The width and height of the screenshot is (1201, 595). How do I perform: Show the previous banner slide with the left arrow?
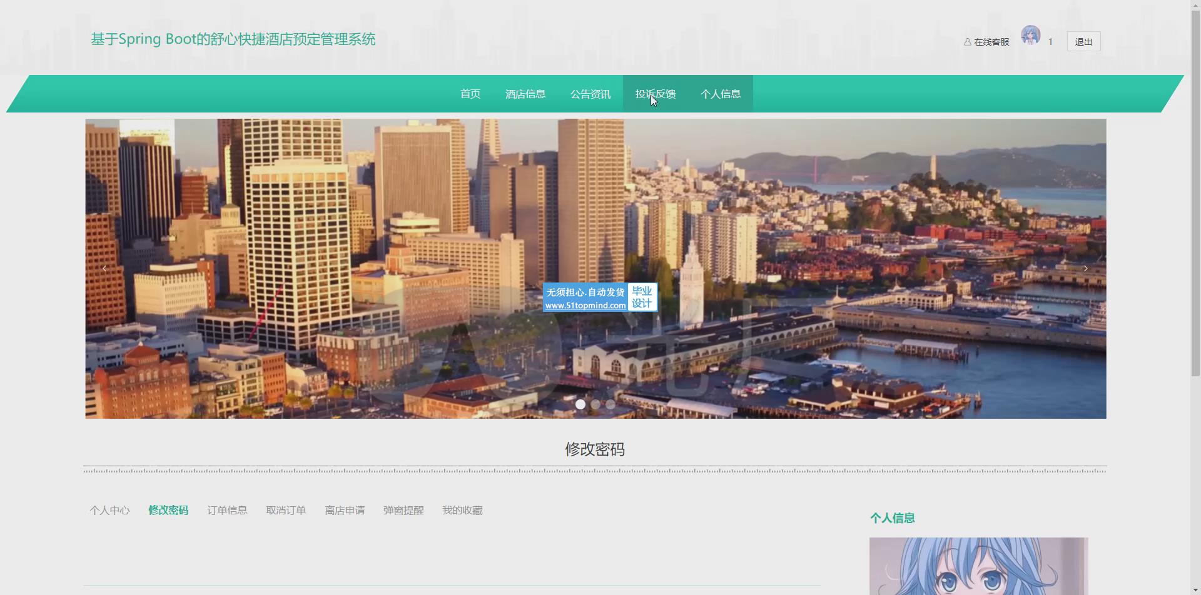pos(104,268)
